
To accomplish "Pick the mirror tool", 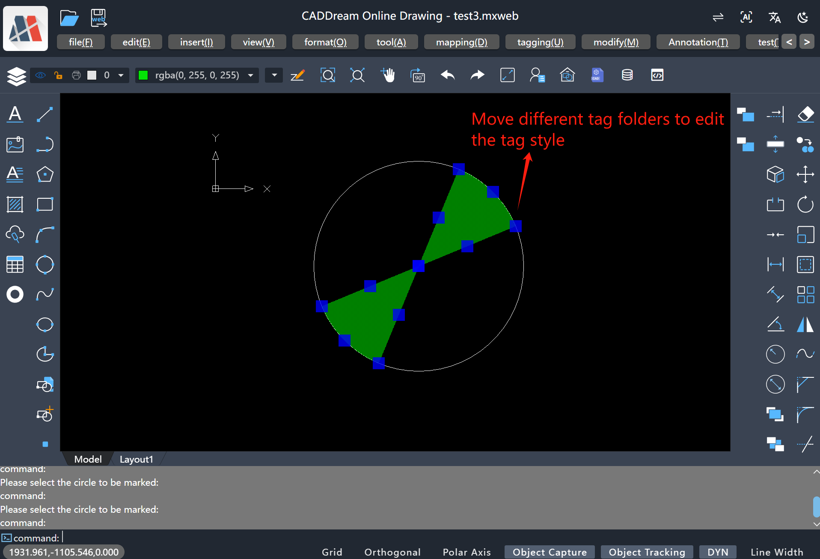I will tap(805, 324).
